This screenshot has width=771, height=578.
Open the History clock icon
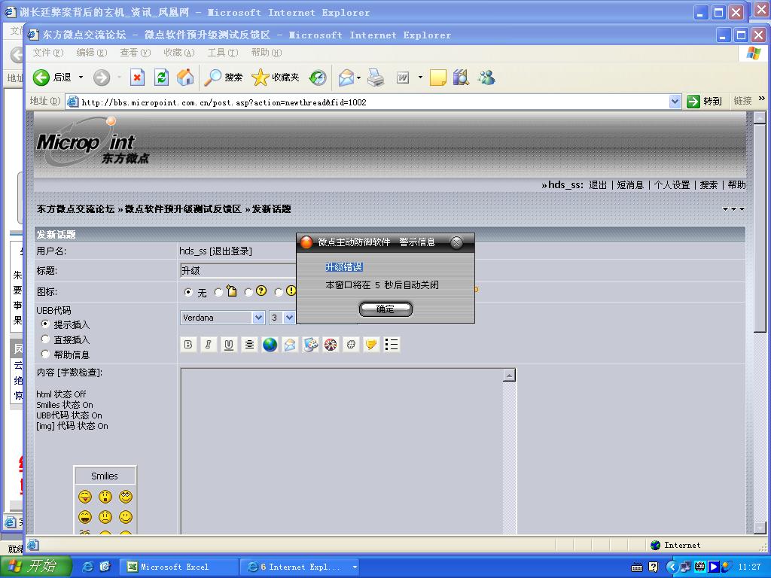[x=318, y=78]
